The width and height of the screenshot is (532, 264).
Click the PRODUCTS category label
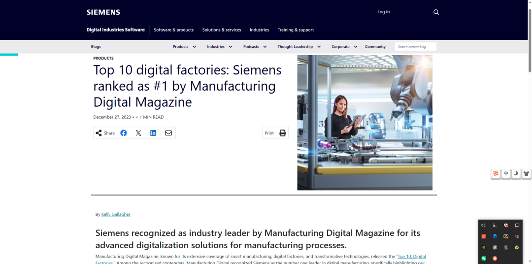coord(103,58)
